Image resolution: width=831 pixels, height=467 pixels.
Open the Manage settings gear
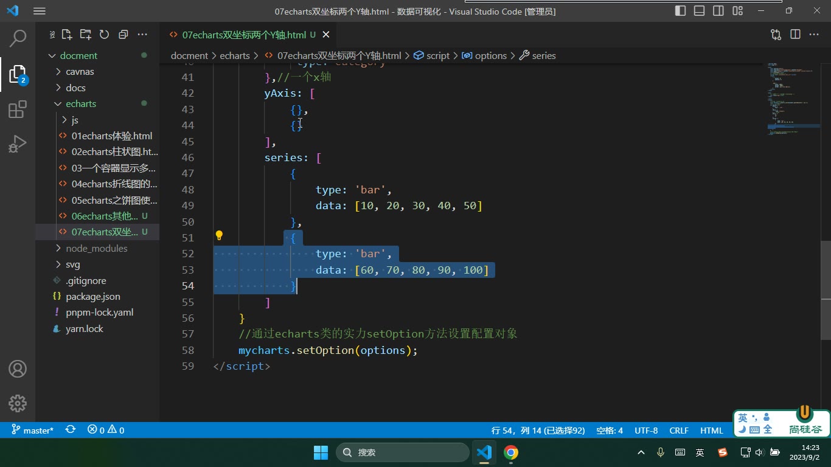(18, 403)
